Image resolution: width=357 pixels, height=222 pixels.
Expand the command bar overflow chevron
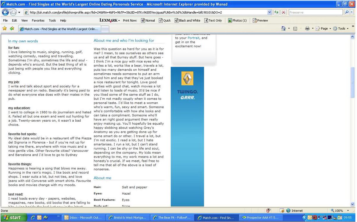pos(353,26)
